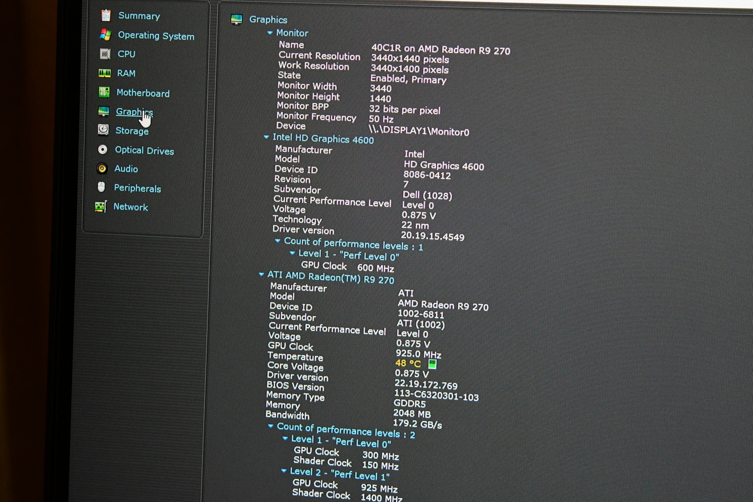Click the green temperature indicator icon
The image size is (753, 502).
tap(432, 364)
